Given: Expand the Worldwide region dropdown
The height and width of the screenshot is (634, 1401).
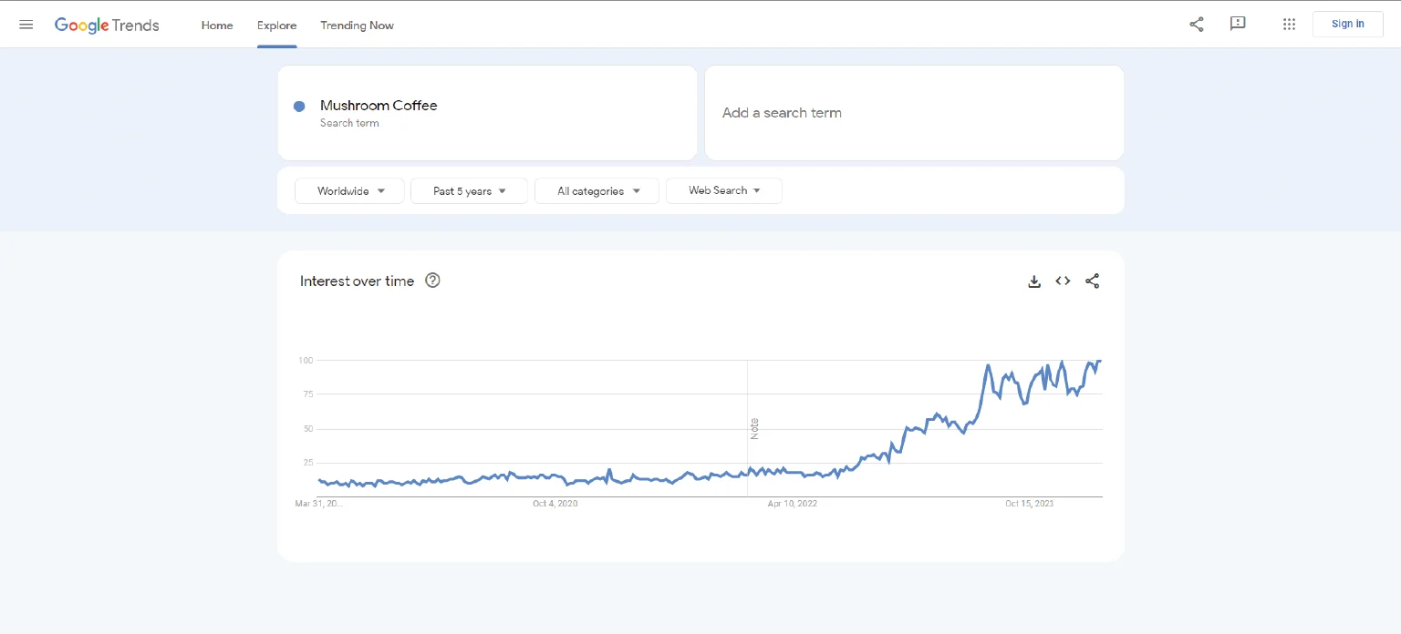Looking at the screenshot, I should tap(350, 191).
